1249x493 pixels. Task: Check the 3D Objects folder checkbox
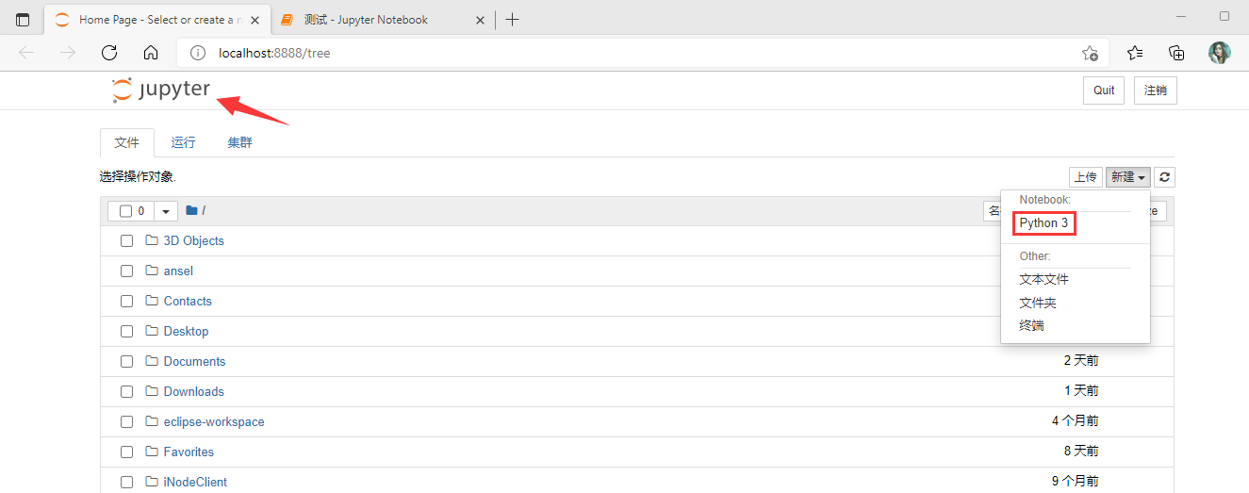(126, 241)
